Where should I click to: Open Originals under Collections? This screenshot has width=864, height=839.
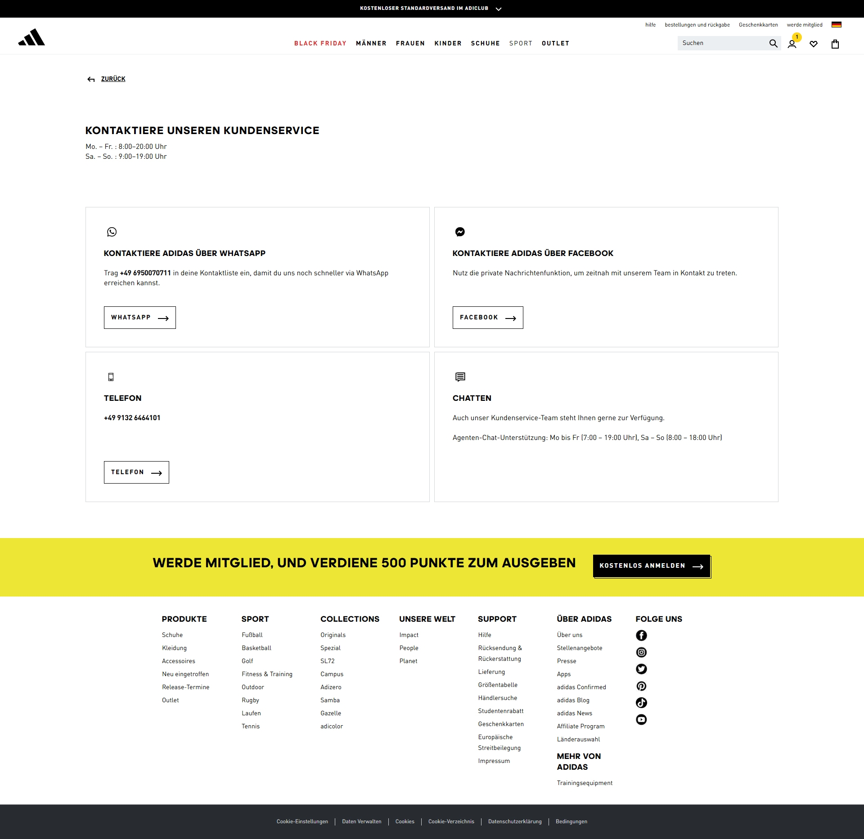pos(333,635)
